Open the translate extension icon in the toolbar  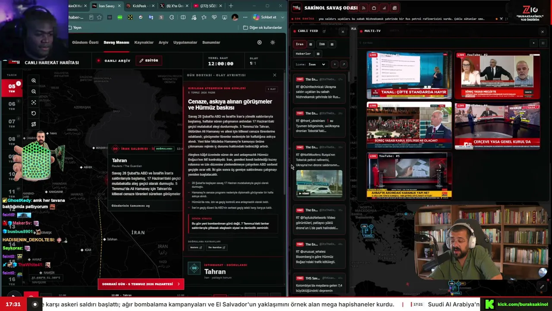[151, 17]
